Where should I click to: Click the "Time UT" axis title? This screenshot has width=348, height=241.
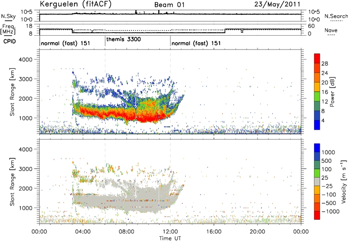click(170, 238)
